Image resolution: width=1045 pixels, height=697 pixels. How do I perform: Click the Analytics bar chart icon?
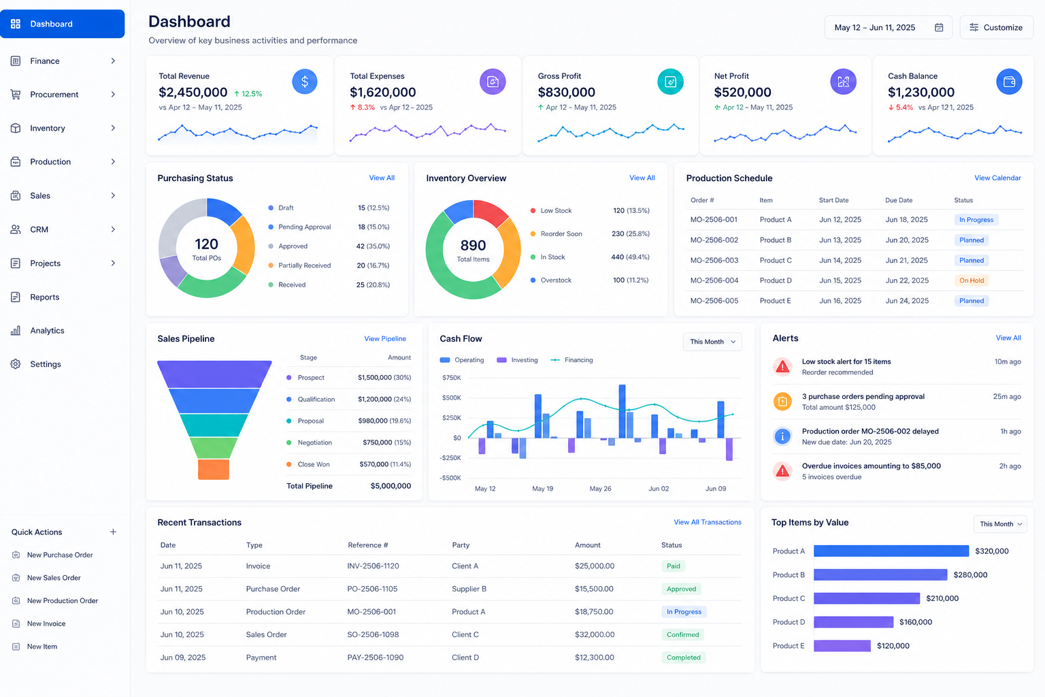click(16, 331)
